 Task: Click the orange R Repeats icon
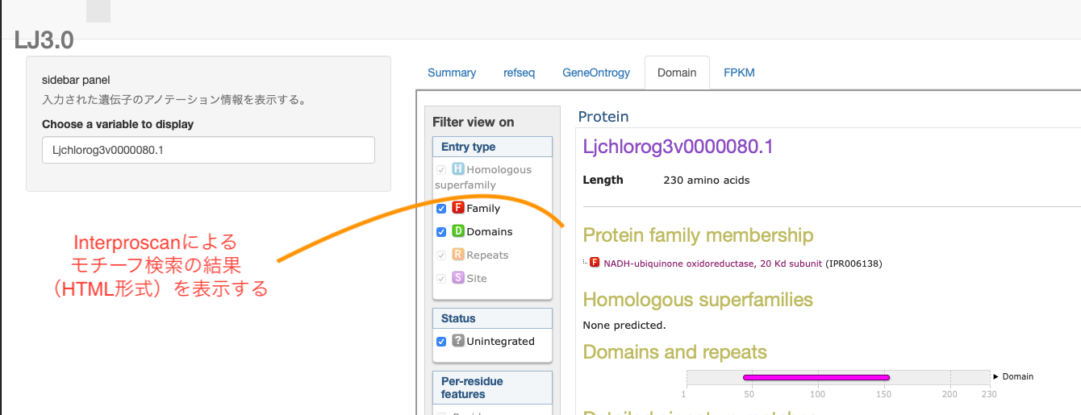(457, 255)
